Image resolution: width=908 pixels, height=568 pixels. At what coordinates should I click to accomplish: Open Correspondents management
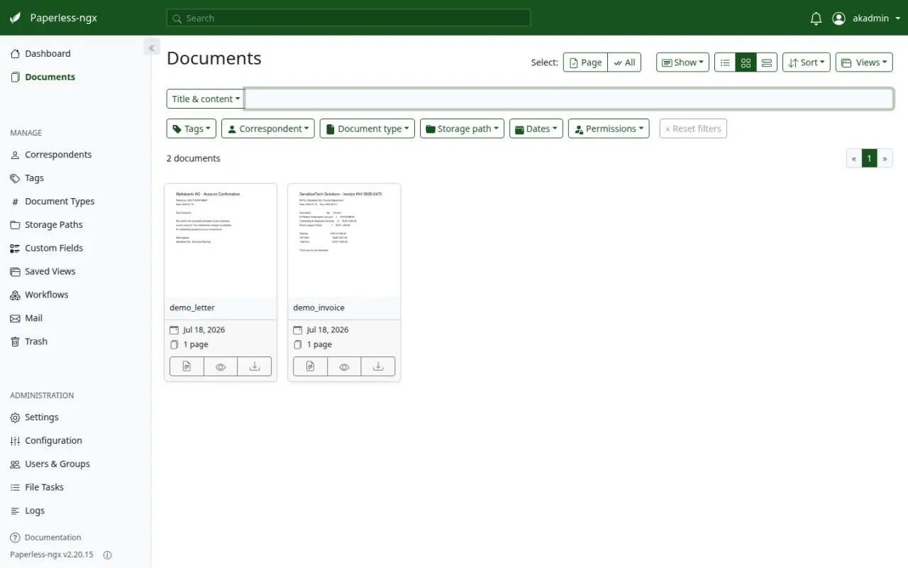click(58, 155)
